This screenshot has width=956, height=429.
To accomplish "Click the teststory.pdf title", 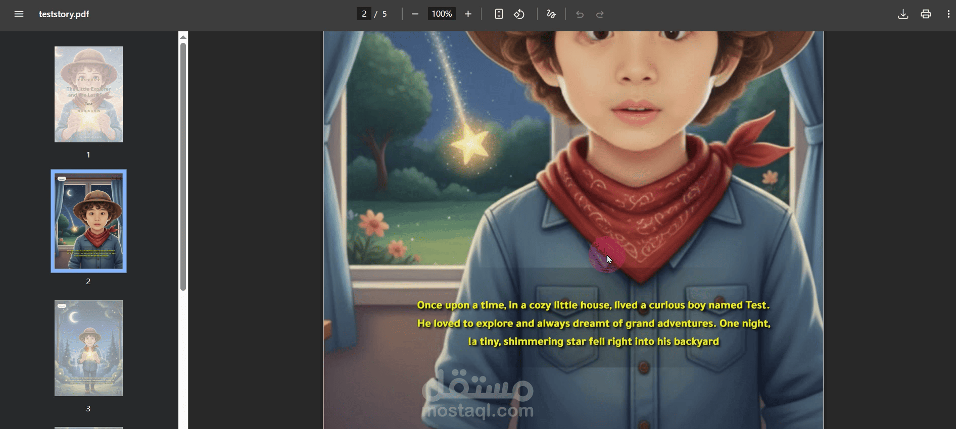I will [x=64, y=14].
